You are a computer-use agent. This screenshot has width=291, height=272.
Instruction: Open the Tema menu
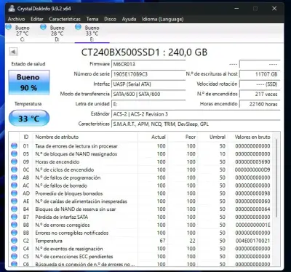tap(92, 19)
